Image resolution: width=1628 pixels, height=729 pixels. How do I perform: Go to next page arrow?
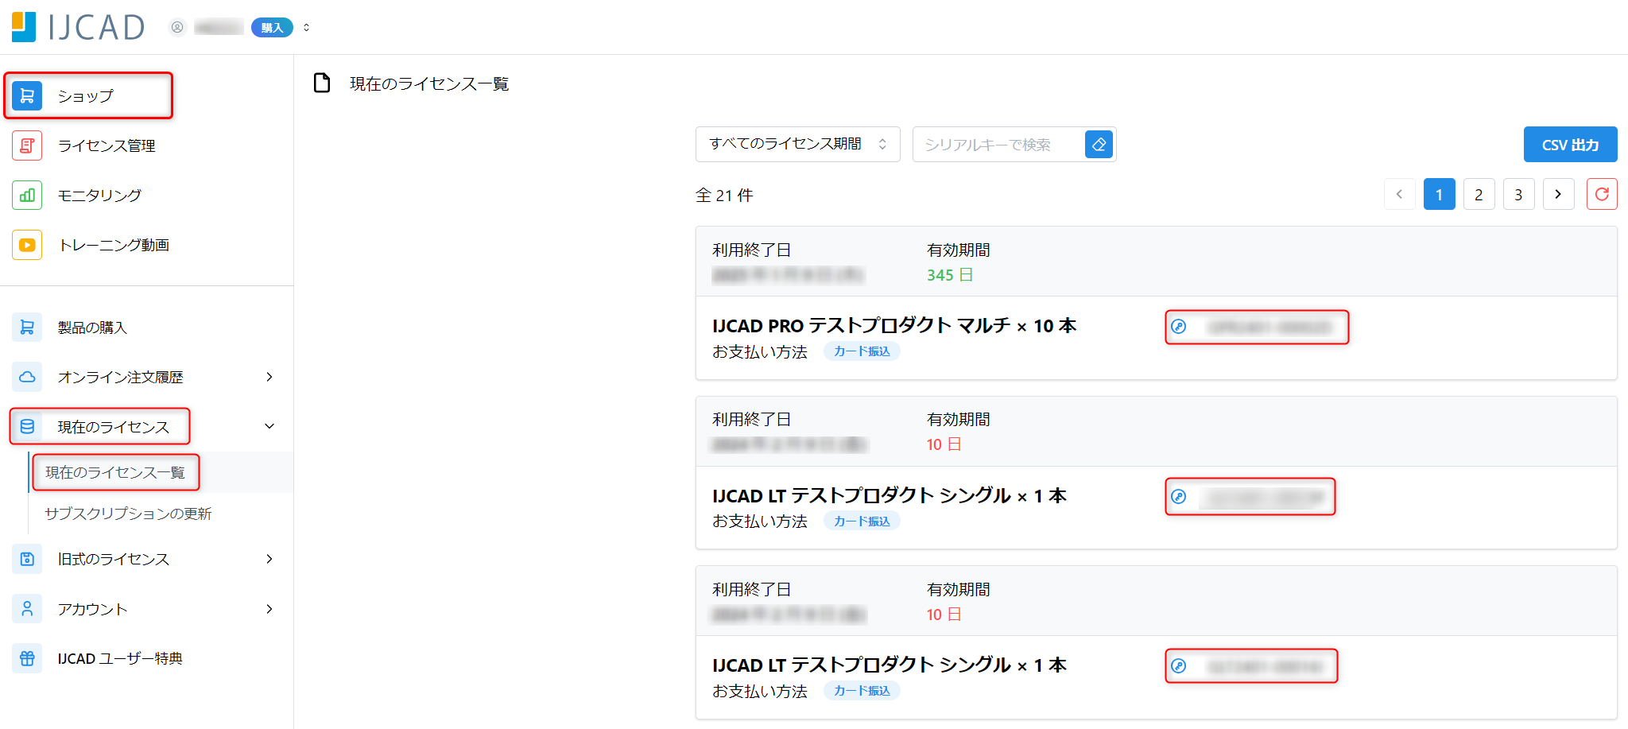pyautogui.click(x=1558, y=194)
